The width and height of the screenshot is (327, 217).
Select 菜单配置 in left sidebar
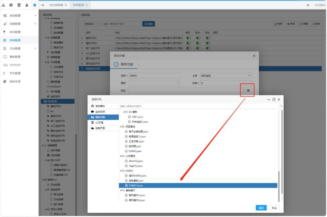click(x=19, y=40)
